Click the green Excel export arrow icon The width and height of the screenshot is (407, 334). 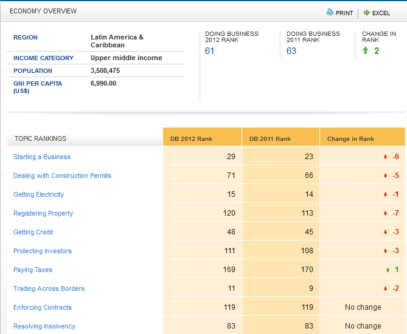pyautogui.click(x=367, y=12)
